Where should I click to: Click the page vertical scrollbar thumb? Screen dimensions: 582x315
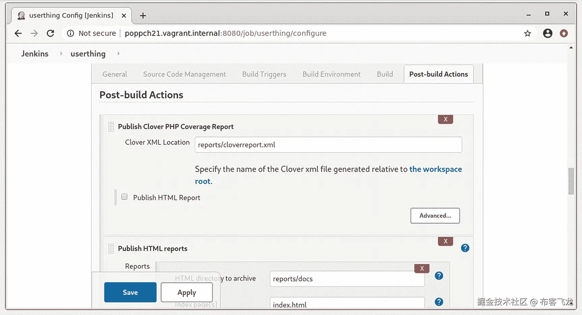point(571,181)
